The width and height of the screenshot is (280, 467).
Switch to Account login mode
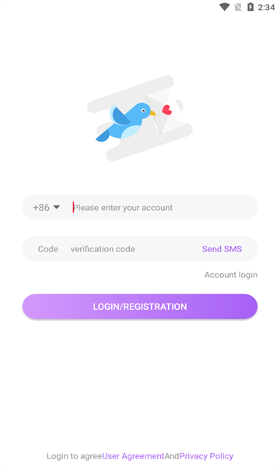[231, 275]
